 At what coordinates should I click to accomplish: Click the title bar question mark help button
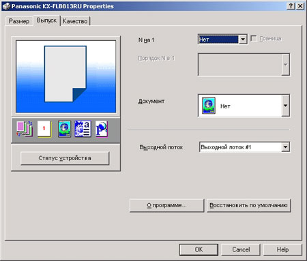coord(291,6)
